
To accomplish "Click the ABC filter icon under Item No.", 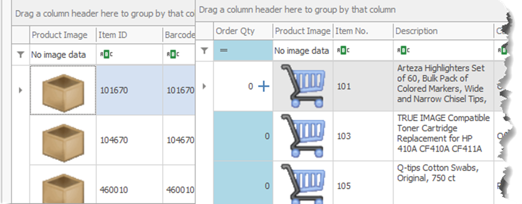I will pos(343,51).
